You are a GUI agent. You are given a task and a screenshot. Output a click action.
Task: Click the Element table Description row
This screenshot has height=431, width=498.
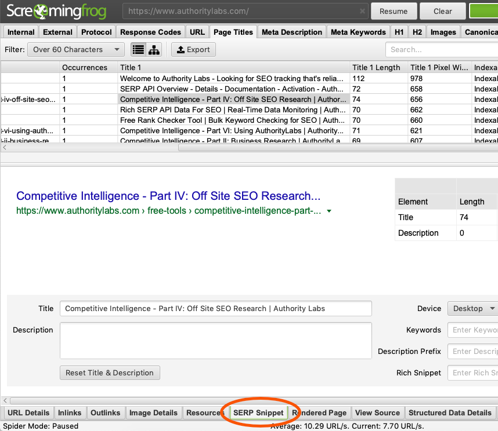point(446,233)
